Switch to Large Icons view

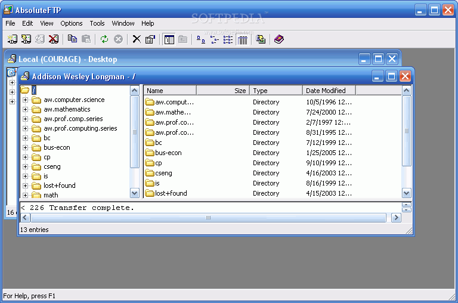(x=200, y=39)
